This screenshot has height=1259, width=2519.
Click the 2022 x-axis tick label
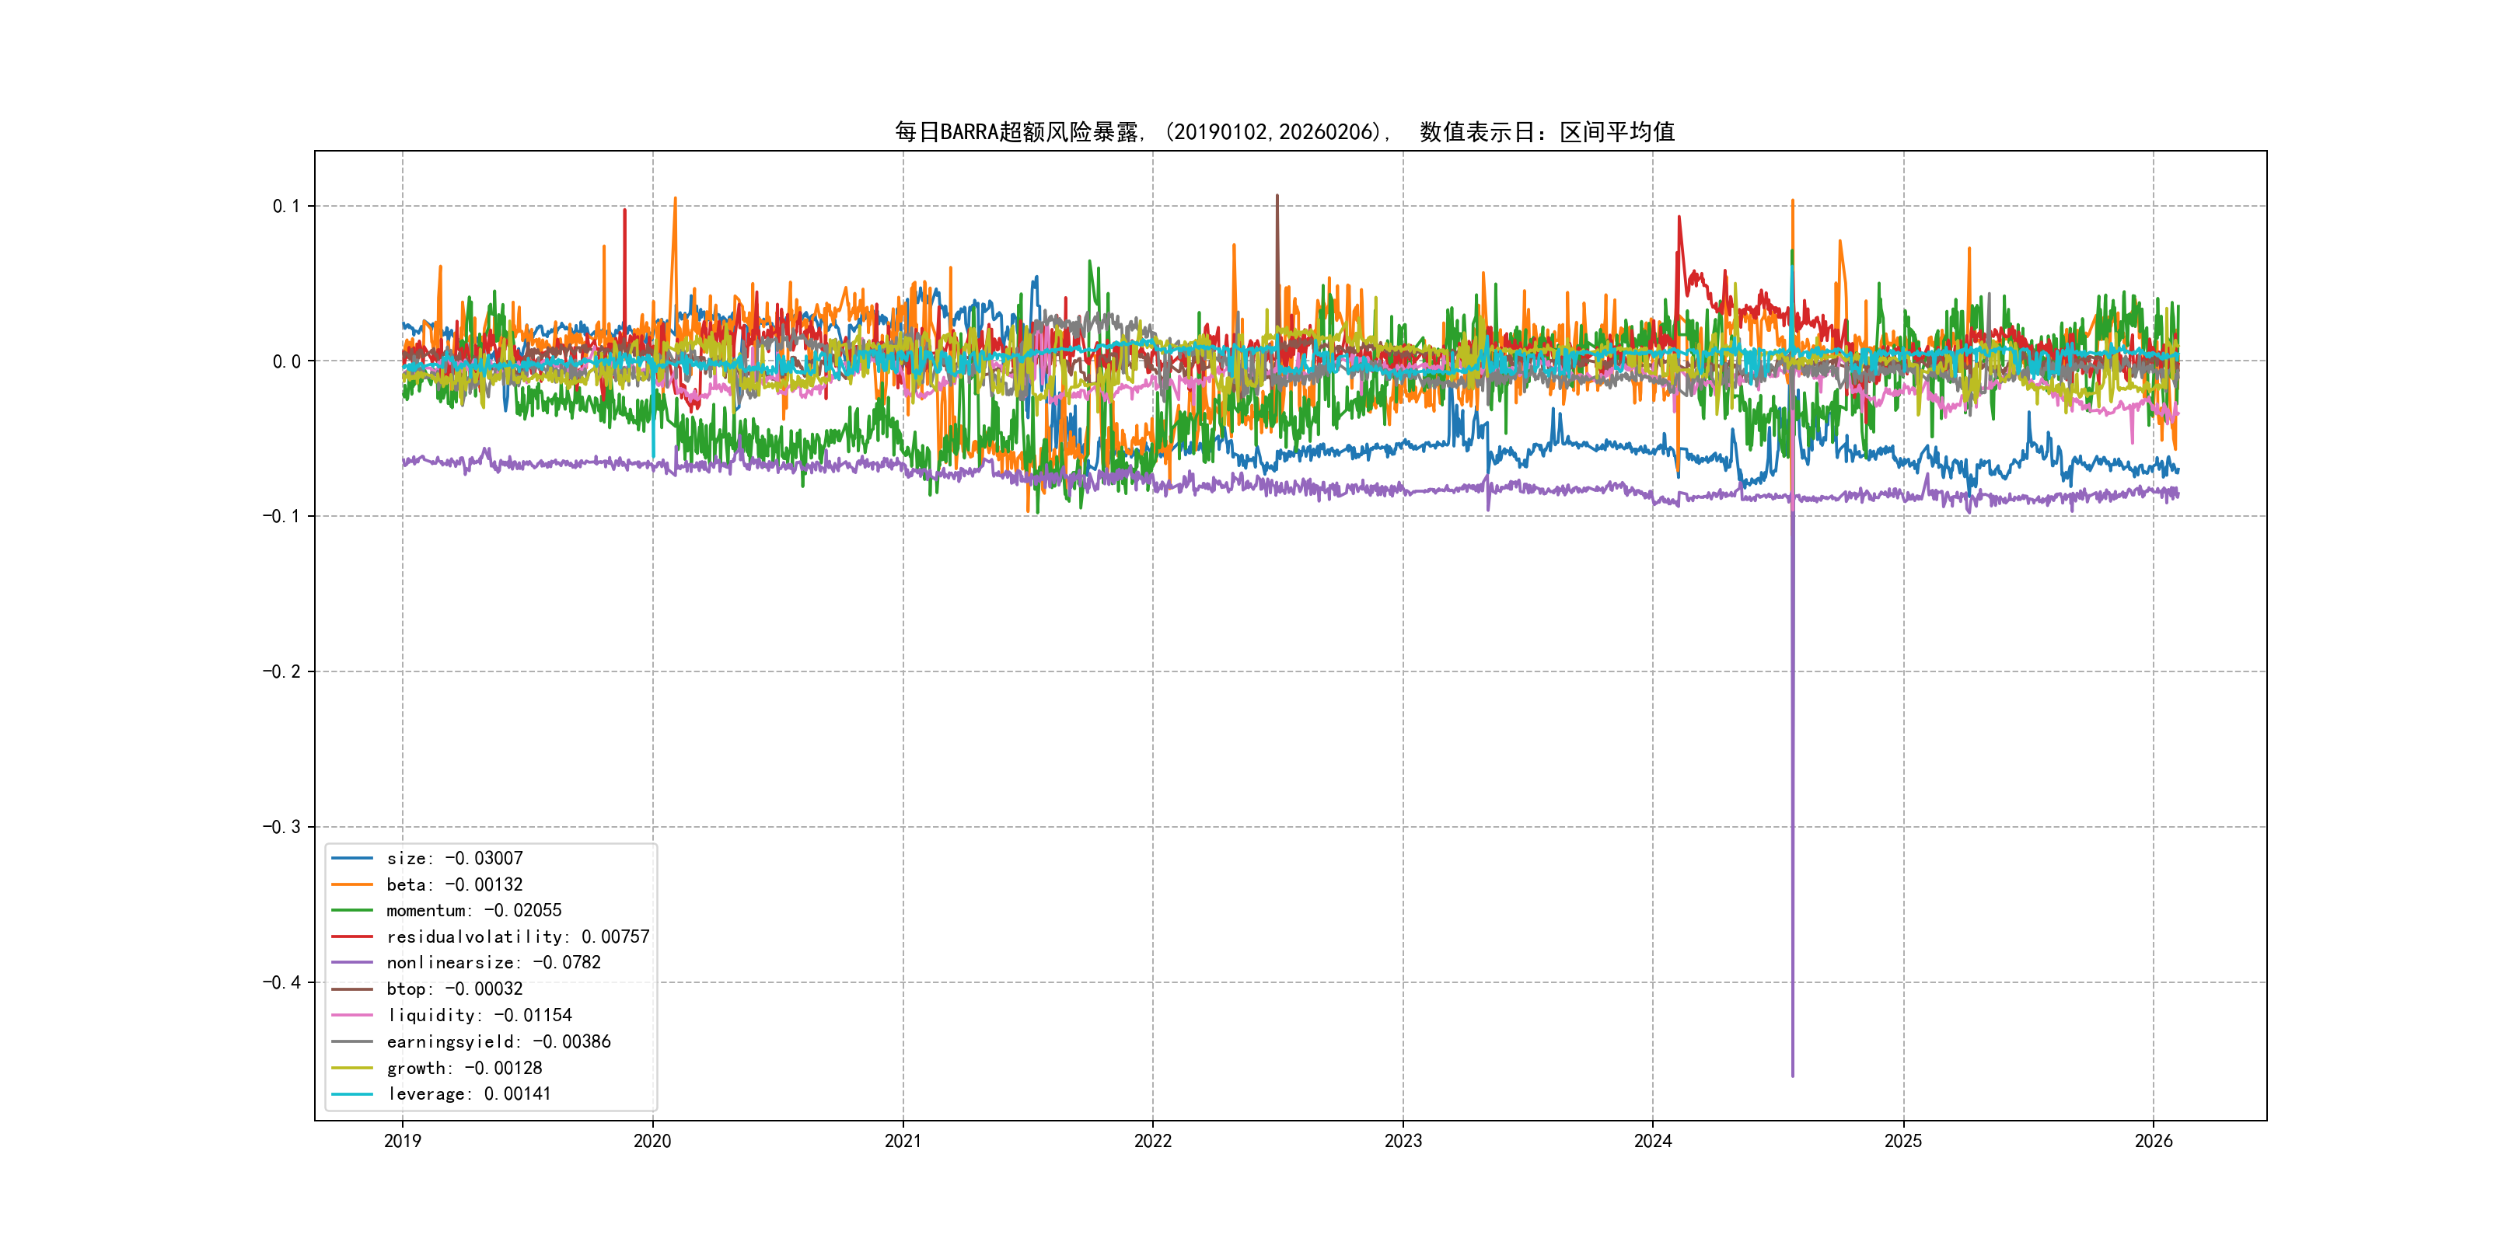[1153, 1141]
